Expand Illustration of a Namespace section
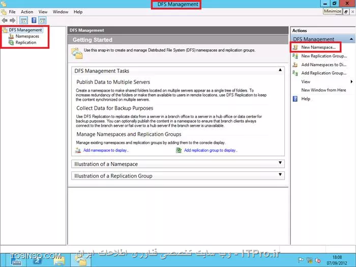 (x=280, y=163)
